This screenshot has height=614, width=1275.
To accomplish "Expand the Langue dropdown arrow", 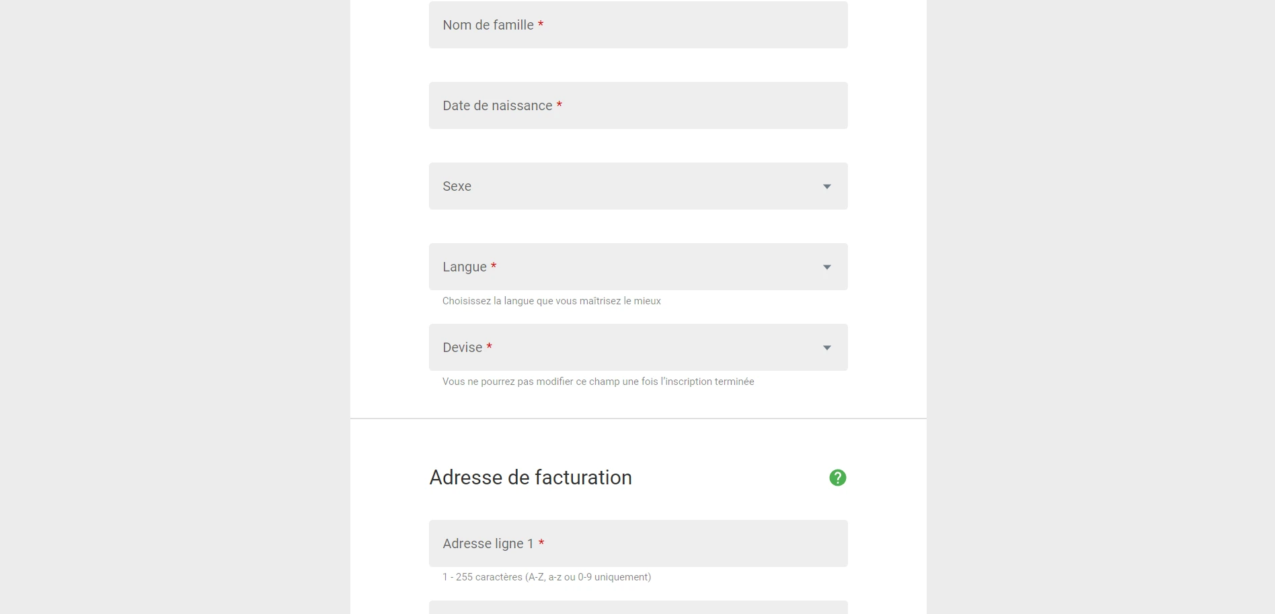I will point(827,267).
